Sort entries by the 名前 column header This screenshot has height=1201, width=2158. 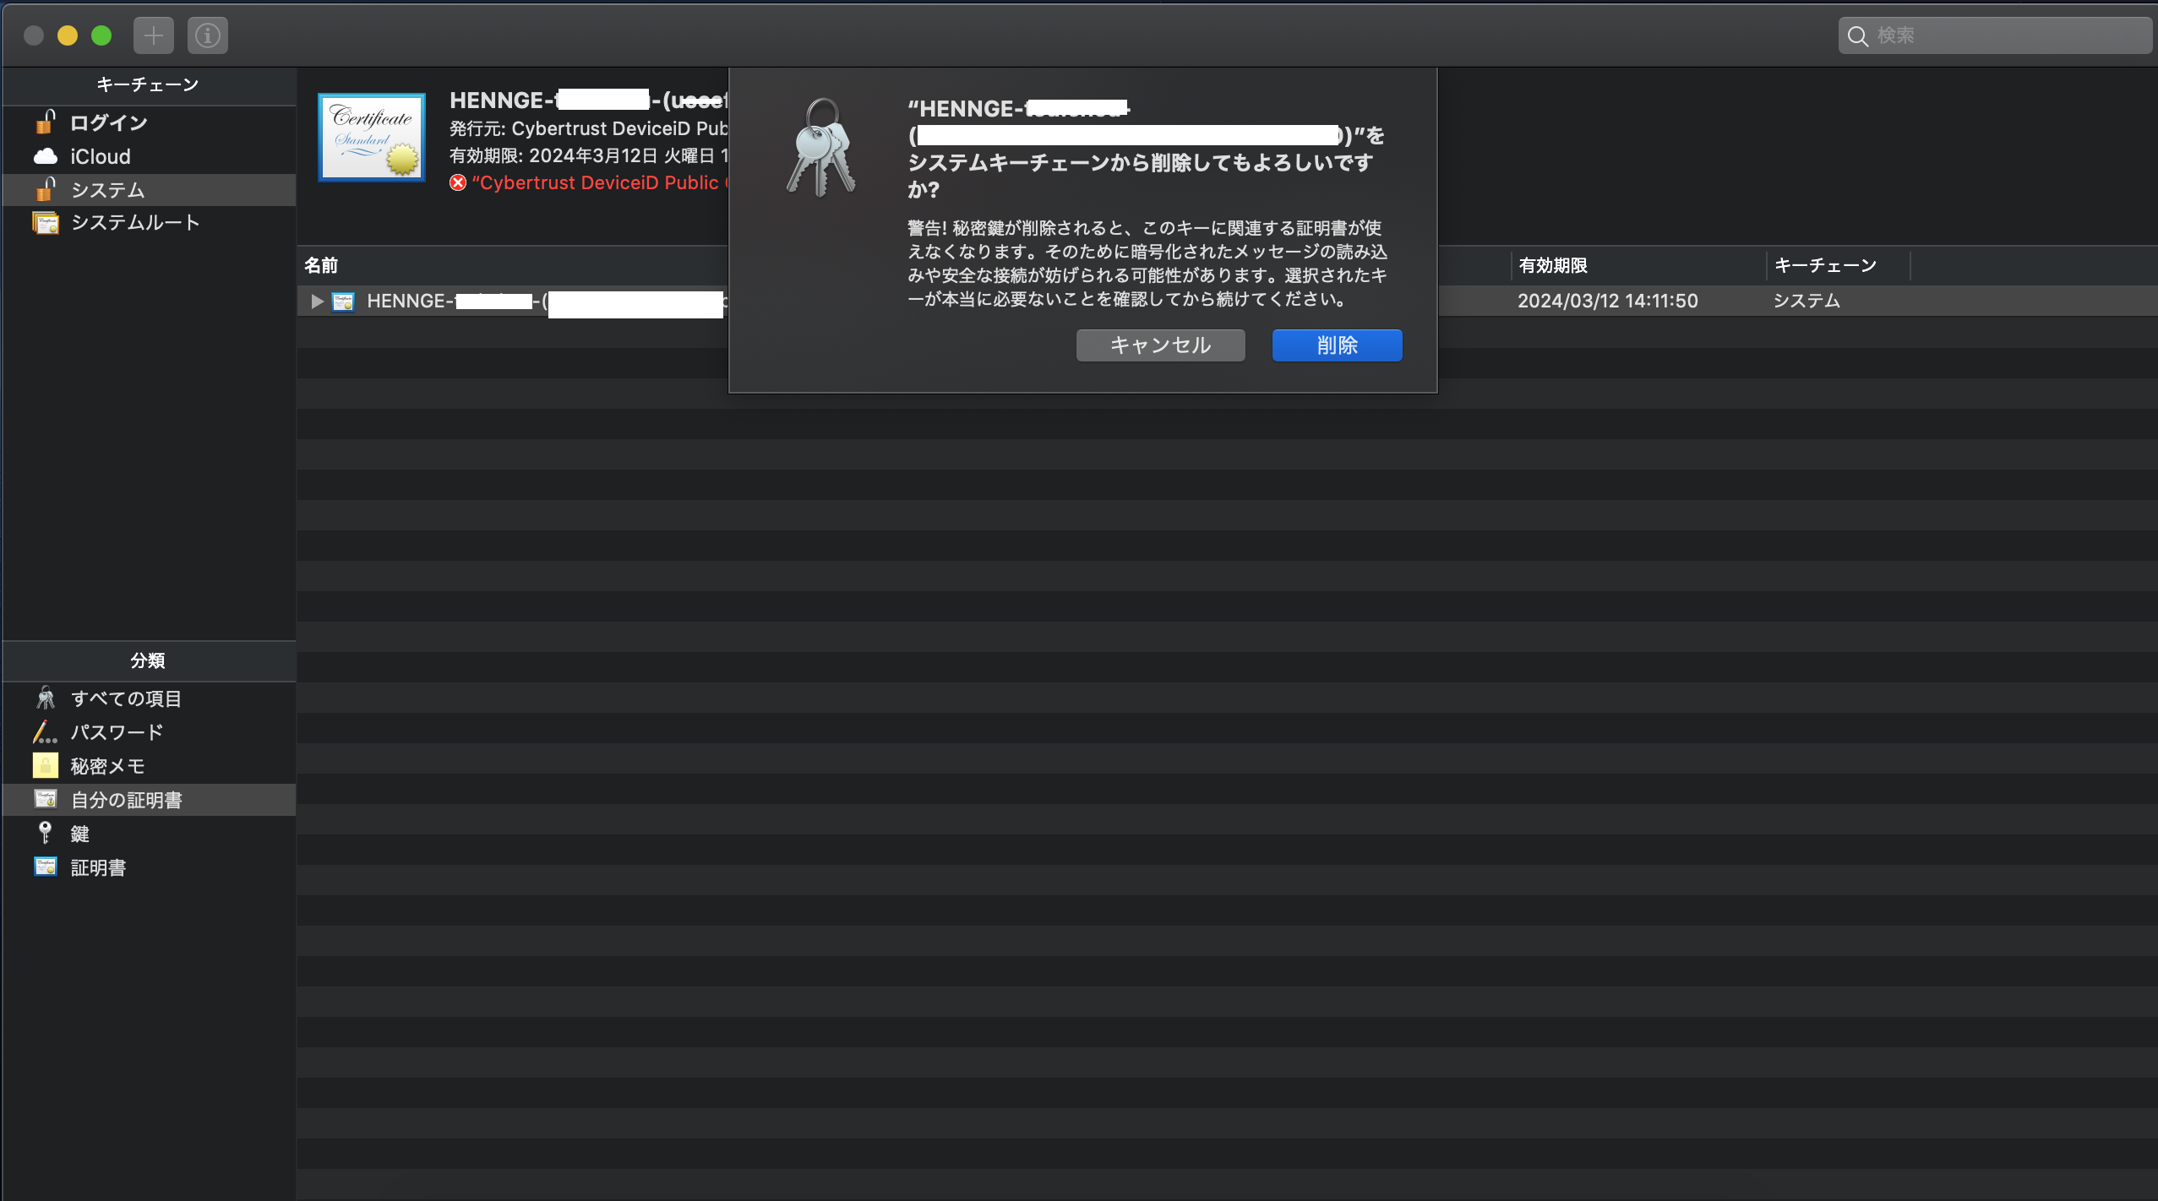(321, 264)
